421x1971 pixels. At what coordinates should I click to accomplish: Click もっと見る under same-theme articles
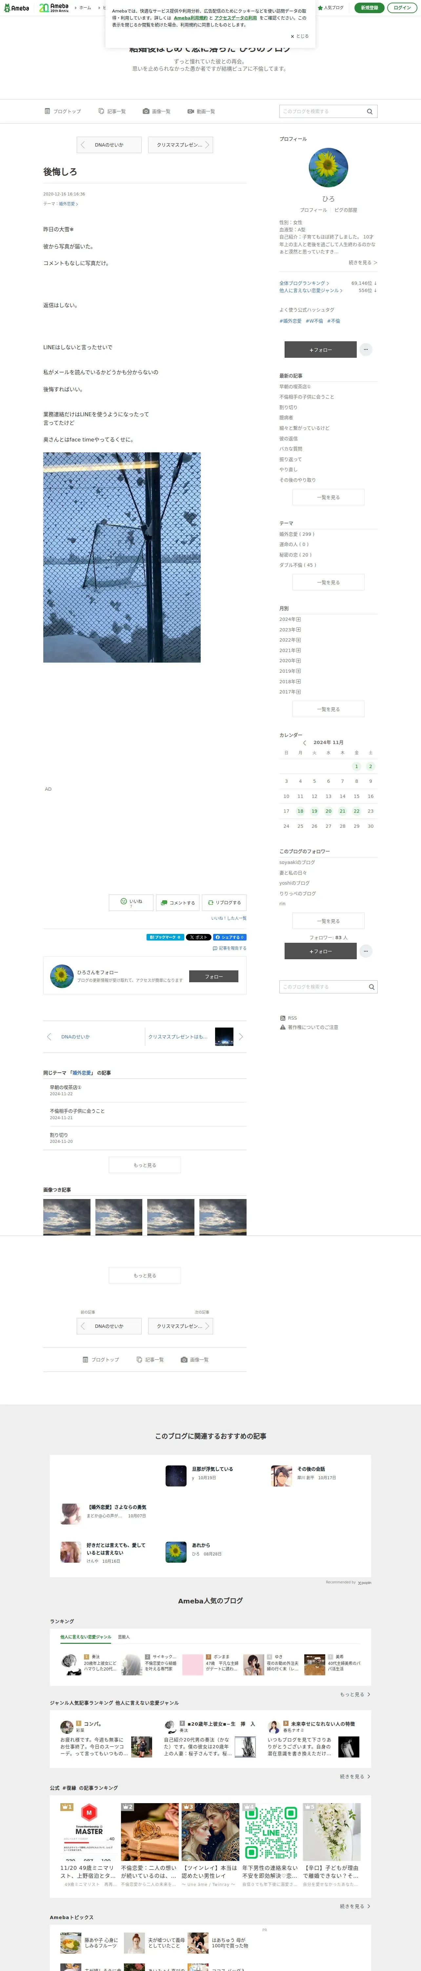[x=144, y=1165]
